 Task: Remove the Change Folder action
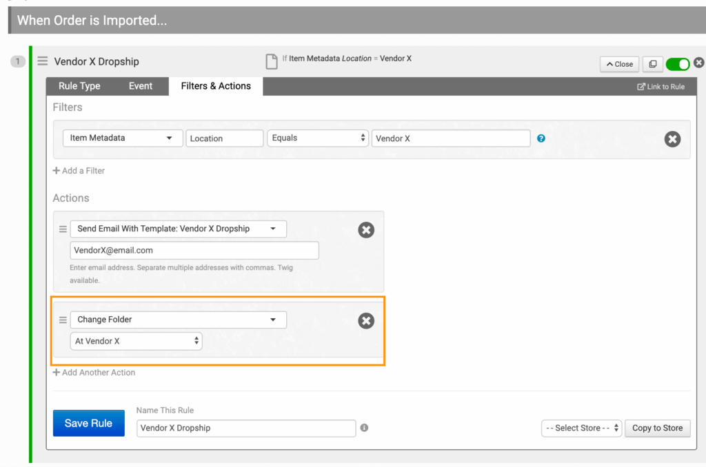pyautogui.click(x=366, y=320)
